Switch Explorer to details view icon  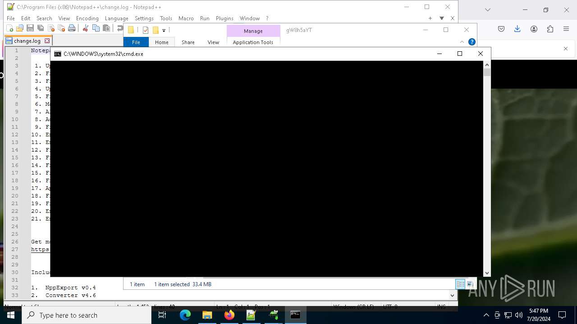click(x=460, y=284)
